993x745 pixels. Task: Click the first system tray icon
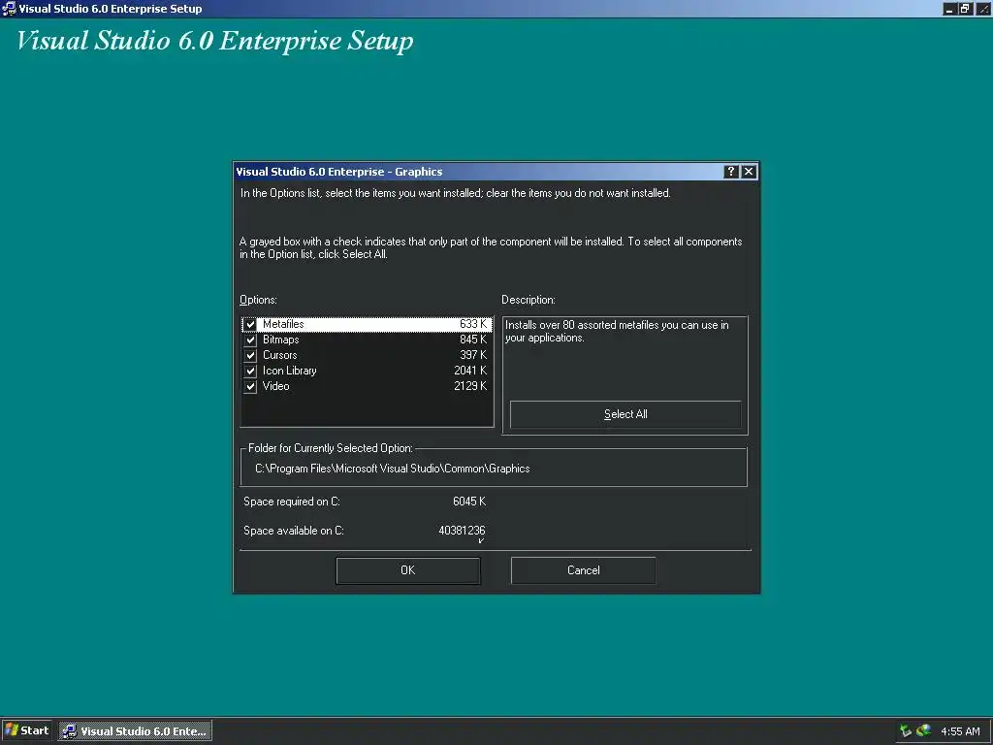(906, 731)
